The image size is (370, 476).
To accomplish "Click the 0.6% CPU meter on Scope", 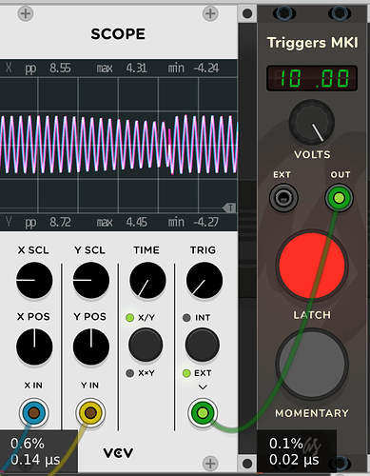I will [39, 451].
